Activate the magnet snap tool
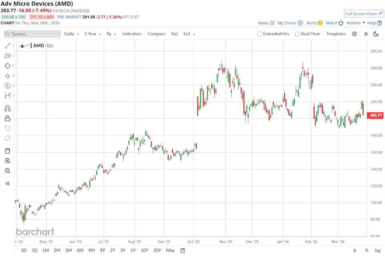Viewport: 385px width, 256px height. pos(8,109)
